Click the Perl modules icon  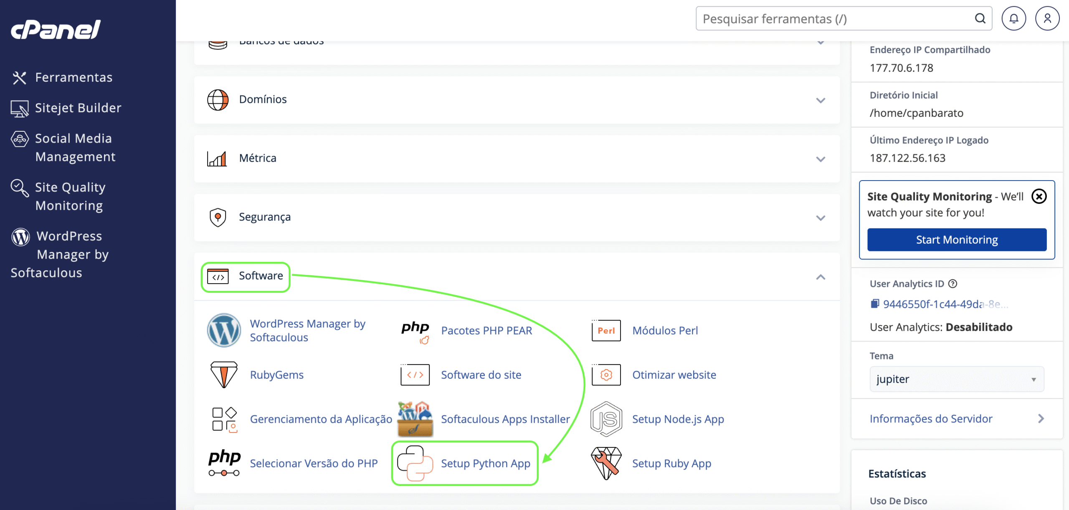point(606,331)
